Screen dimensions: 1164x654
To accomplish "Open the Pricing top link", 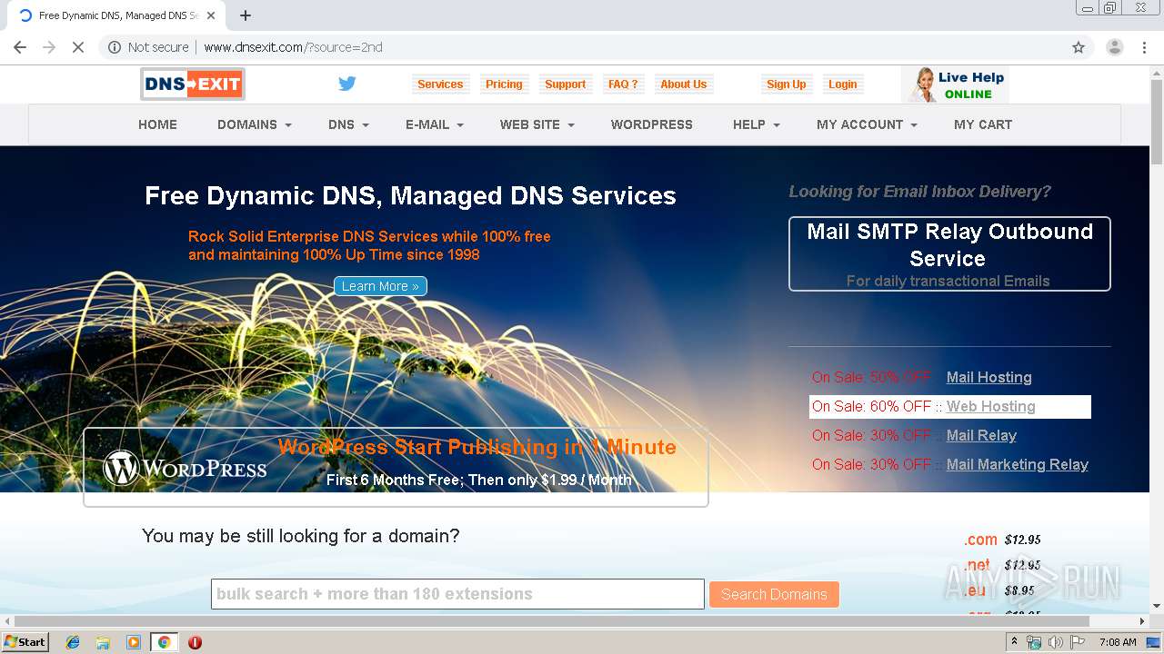I will (x=504, y=84).
